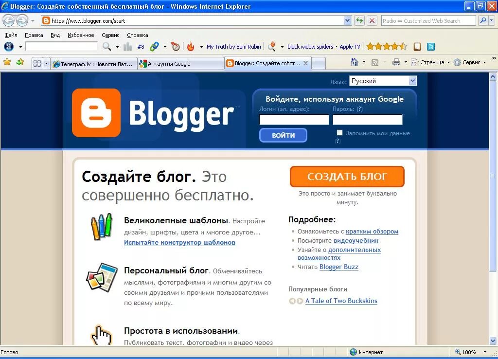The width and height of the screenshot is (498, 359).
Task: Open the Правка menu
Action: coord(34,35)
